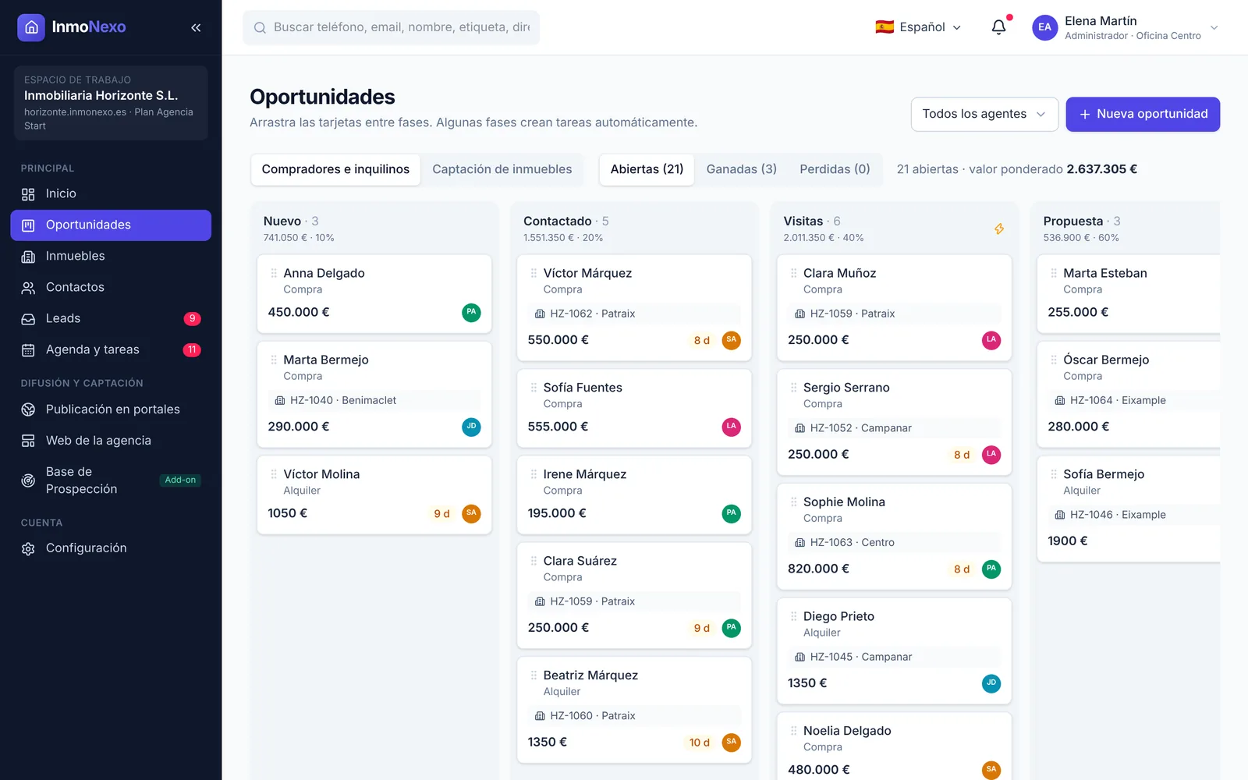Click the drag handle on Marta Esteban card
1248x780 pixels.
point(1054,273)
